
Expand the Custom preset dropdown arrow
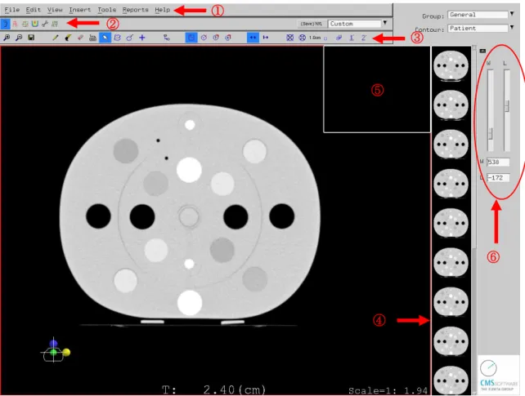coord(385,23)
